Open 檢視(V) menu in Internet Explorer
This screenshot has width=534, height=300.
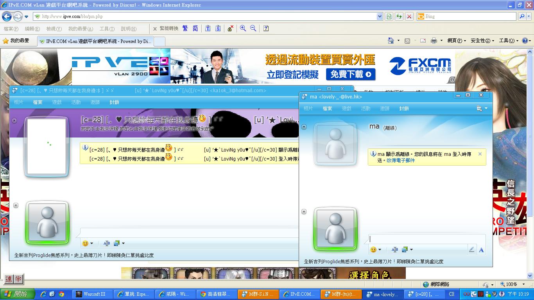54,29
